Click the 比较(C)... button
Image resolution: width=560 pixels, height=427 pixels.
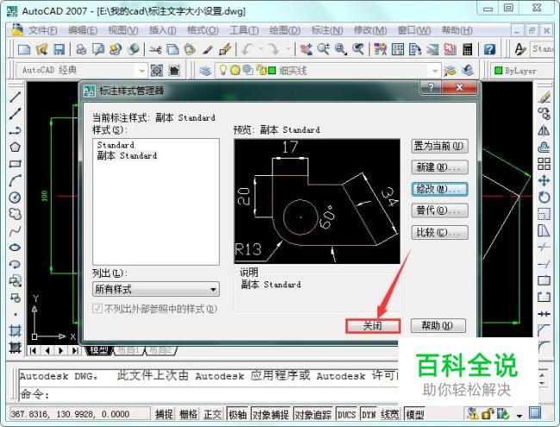(439, 233)
